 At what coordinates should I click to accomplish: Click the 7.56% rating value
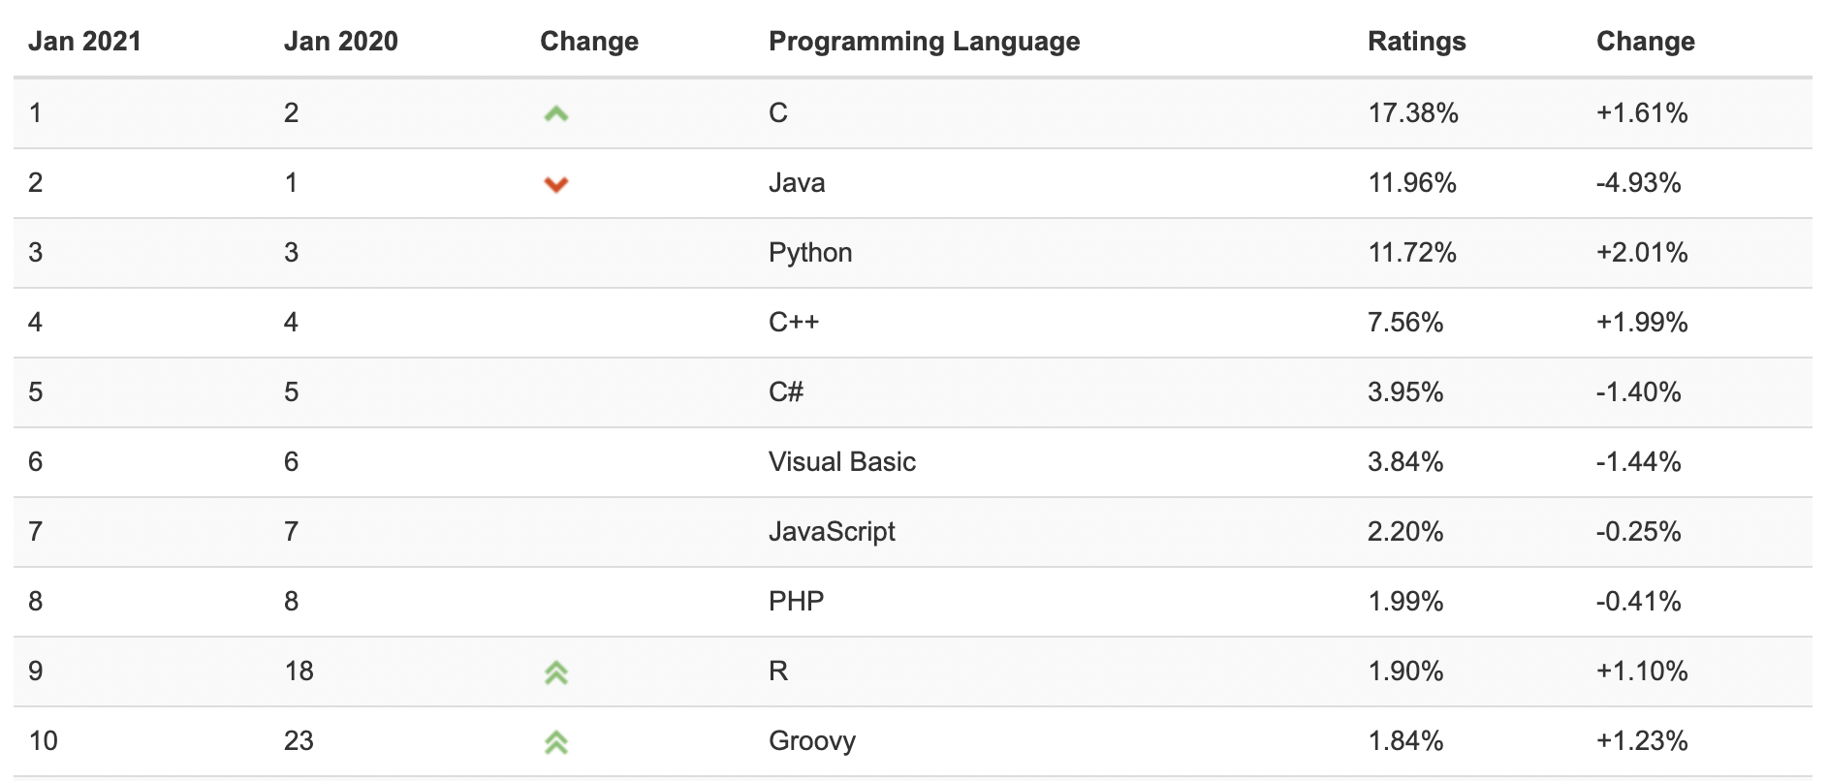pyautogui.click(x=1405, y=322)
